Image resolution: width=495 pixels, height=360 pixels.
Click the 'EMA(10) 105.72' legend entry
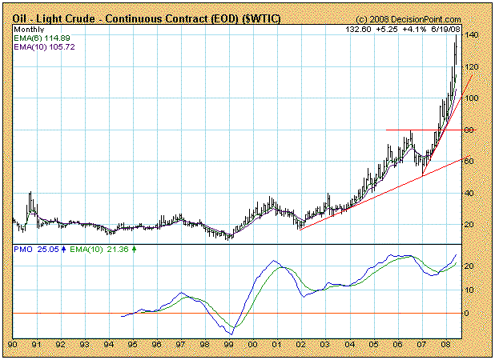(x=44, y=47)
